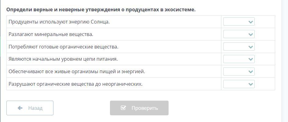Click the statement 'Являются начальным уровнем цепи питания'
This screenshot has width=288, height=122.
63,59
